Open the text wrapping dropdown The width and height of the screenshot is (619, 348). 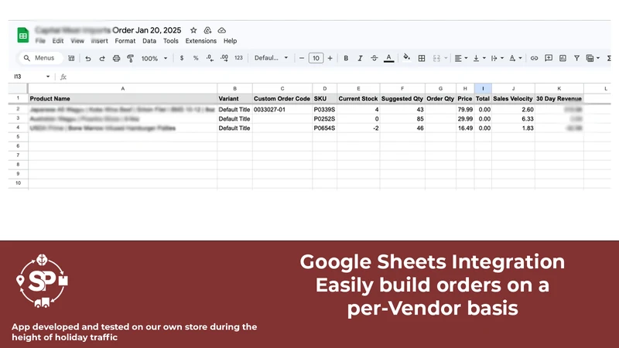tap(497, 59)
